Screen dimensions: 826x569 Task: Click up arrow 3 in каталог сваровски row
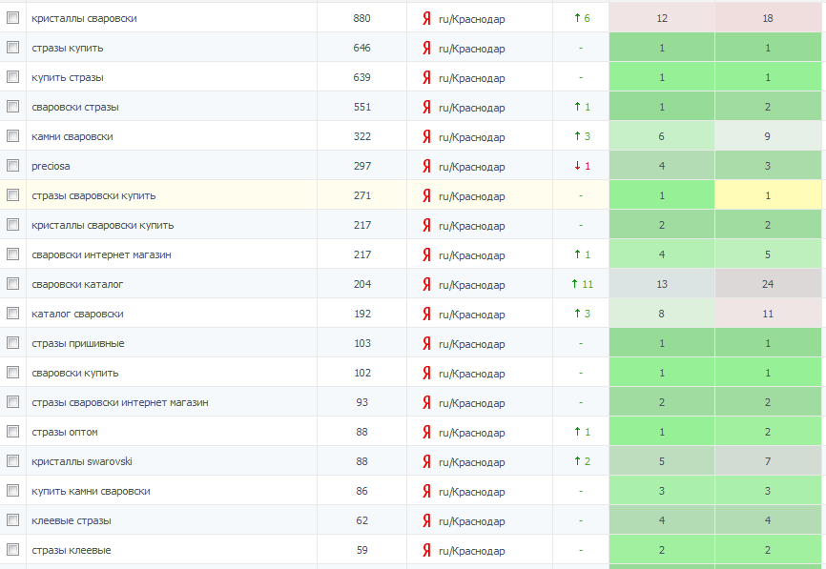[582, 314]
